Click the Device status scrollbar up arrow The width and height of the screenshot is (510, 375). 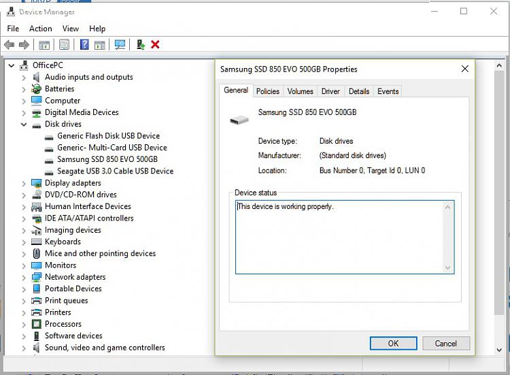click(447, 207)
